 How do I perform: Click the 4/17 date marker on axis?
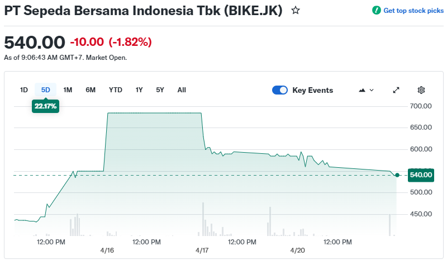click(202, 251)
